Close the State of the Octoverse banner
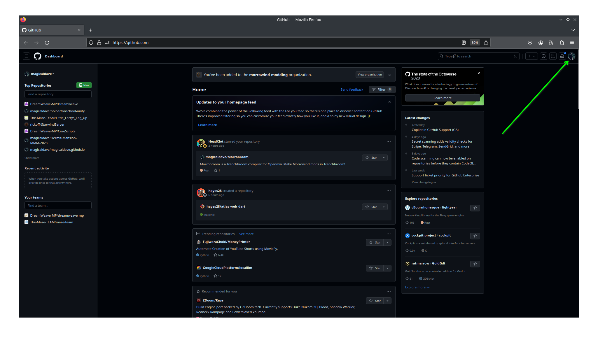Image resolution: width=598 pixels, height=340 pixels. point(479,73)
